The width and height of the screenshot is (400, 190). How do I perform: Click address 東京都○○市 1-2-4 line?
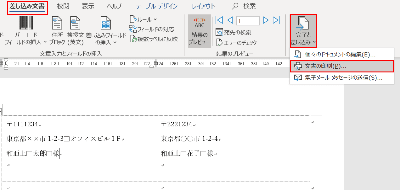[190, 139]
